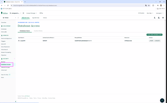167x103 pixels.
Task: Open Advanced in the sidebar
Action: coord(4,70)
